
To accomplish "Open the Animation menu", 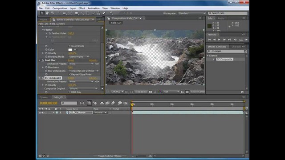I will (x=94, y=8).
